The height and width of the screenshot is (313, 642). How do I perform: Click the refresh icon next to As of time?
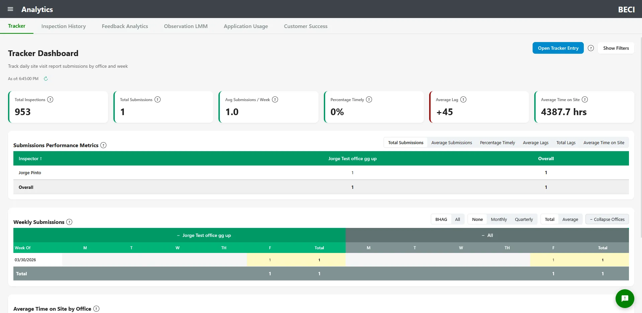click(46, 79)
